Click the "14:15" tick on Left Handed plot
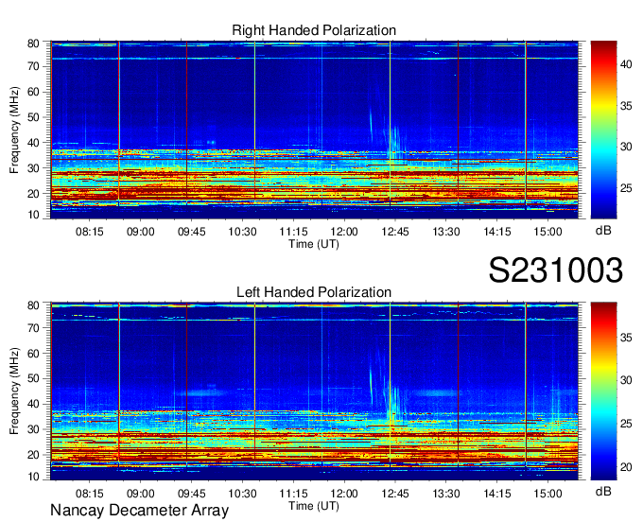The height and width of the screenshot is (522, 643). pos(497,494)
